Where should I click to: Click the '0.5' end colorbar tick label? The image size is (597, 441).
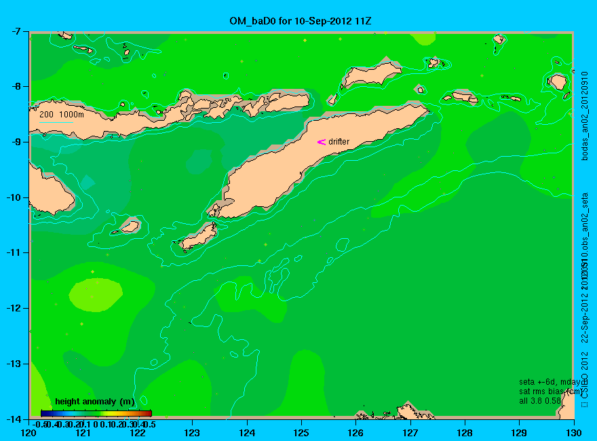point(151,424)
